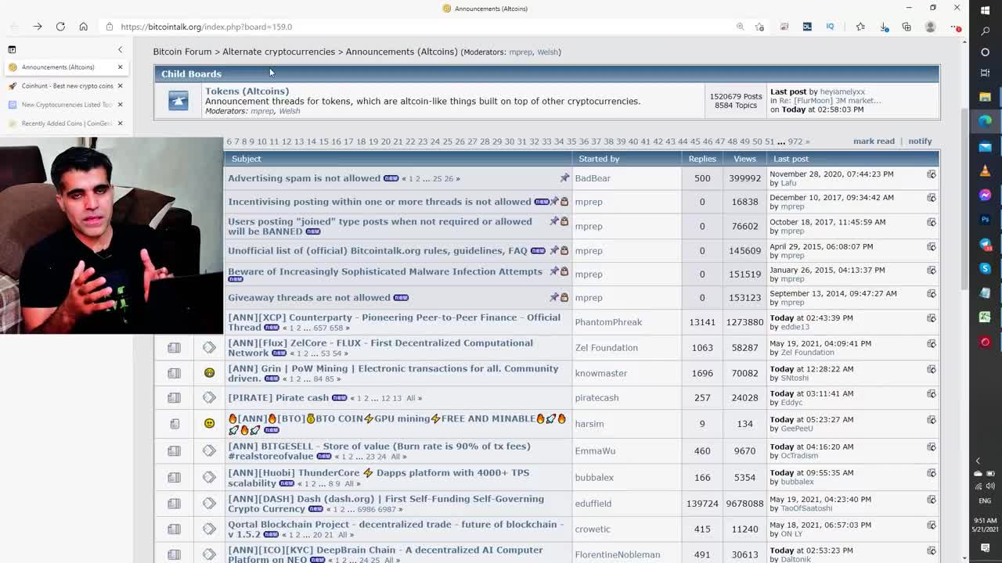Sort threads by Last post column
Viewport: 1002px width, 563px height.
(791, 159)
